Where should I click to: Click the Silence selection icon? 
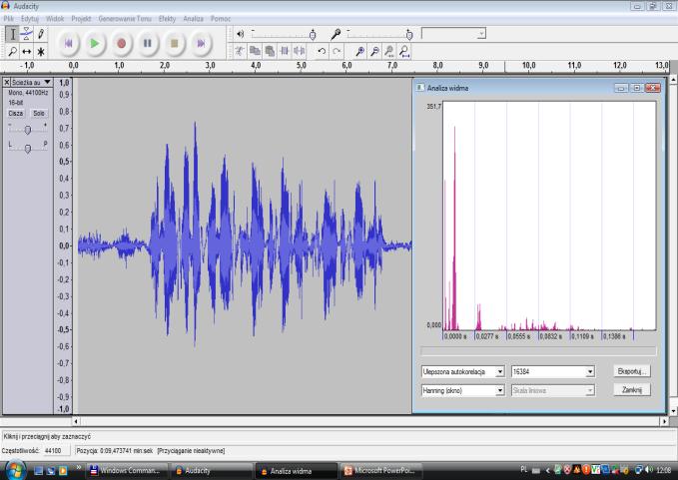tap(300, 52)
